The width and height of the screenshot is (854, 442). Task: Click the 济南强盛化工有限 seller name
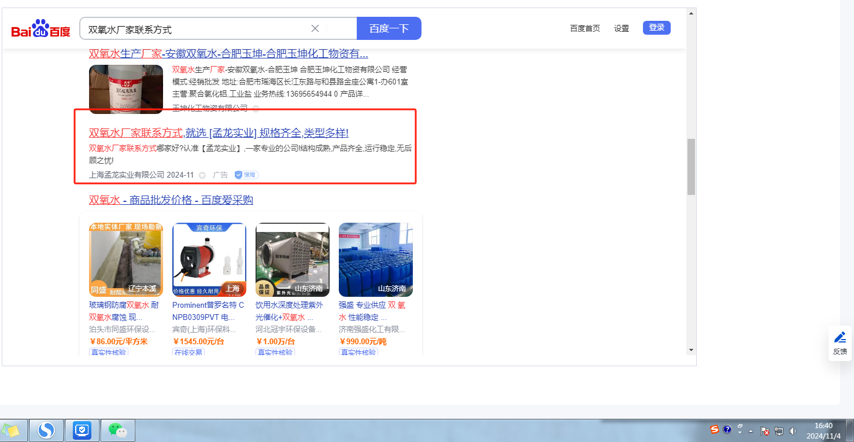[372, 329]
